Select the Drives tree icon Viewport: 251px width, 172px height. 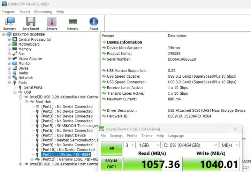15,68
